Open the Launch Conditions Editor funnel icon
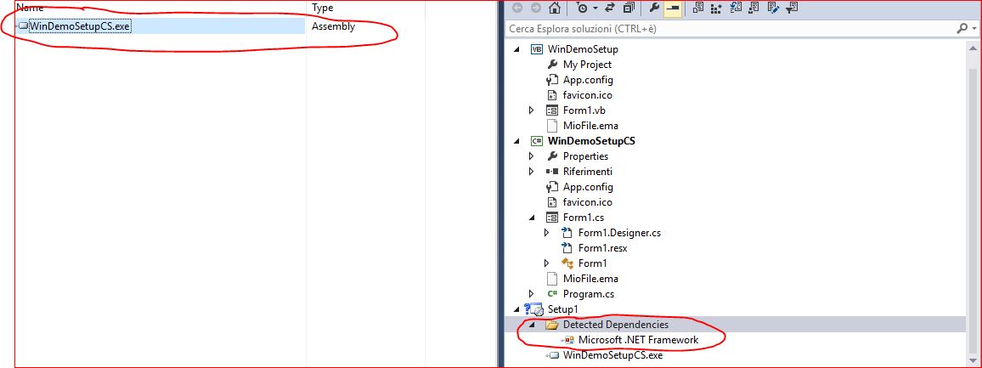The height and width of the screenshot is (368, 982). pos(792,8)
